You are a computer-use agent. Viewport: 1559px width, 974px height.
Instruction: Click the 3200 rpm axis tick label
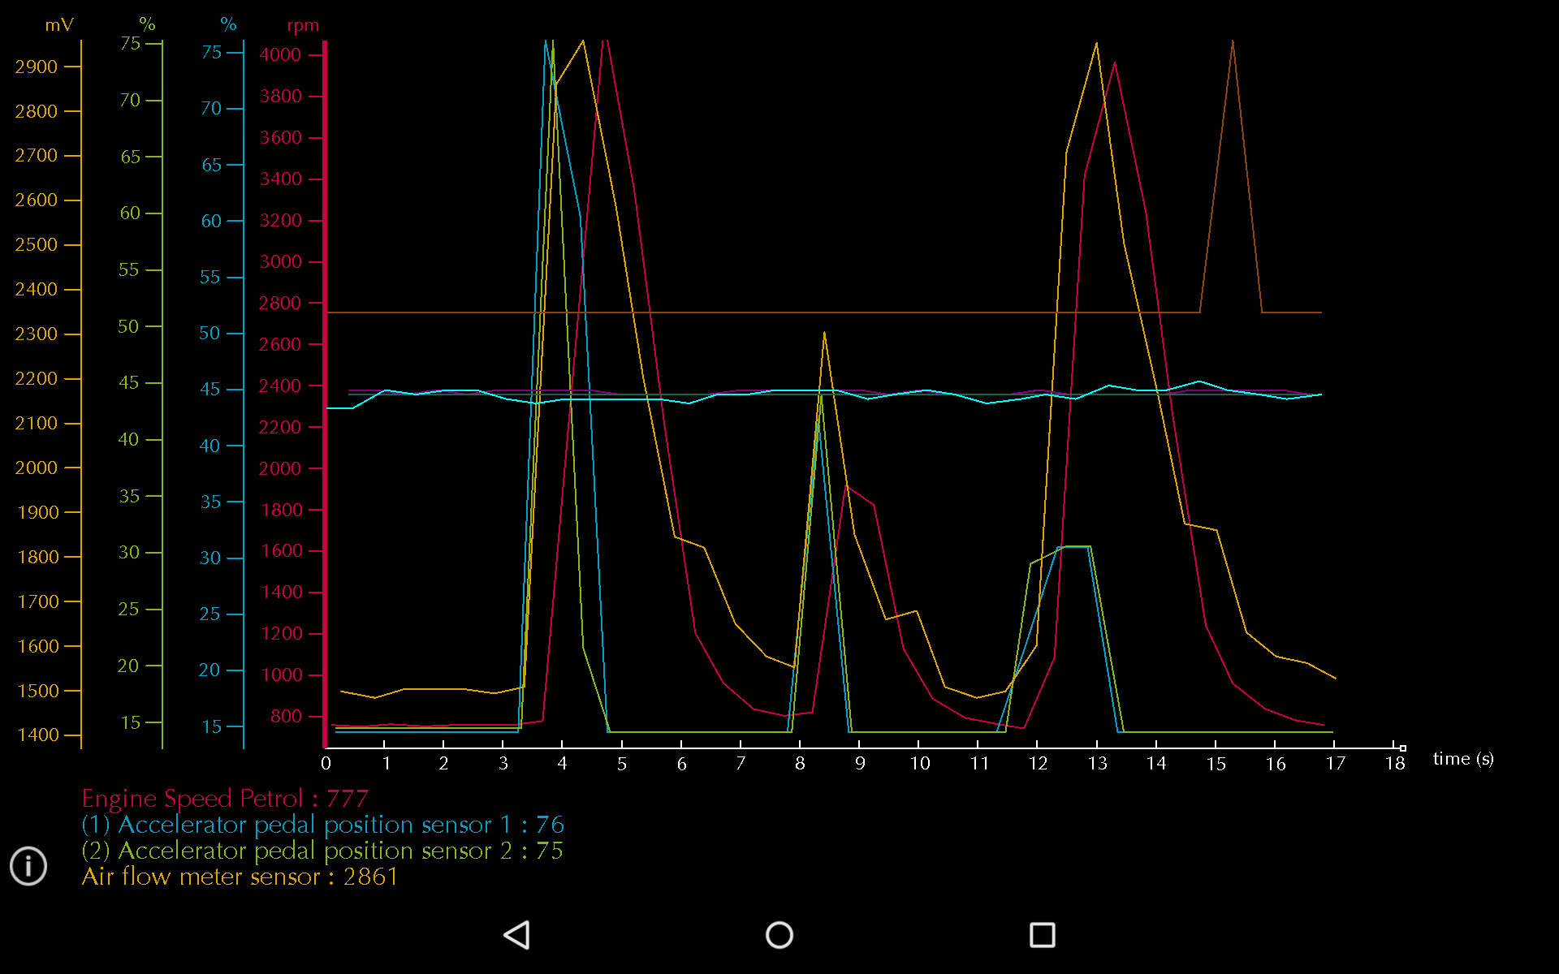coord(280,220)
